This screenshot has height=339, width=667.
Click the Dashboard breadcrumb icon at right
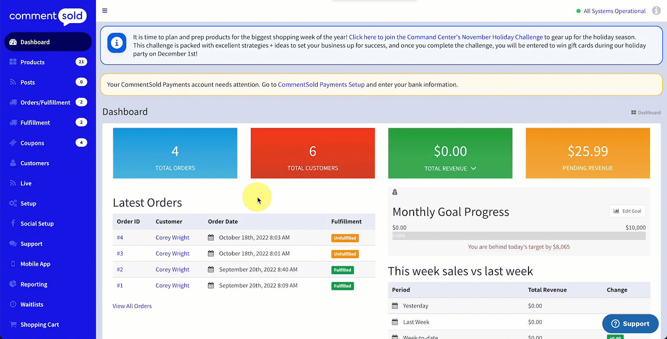click(634, 113)
